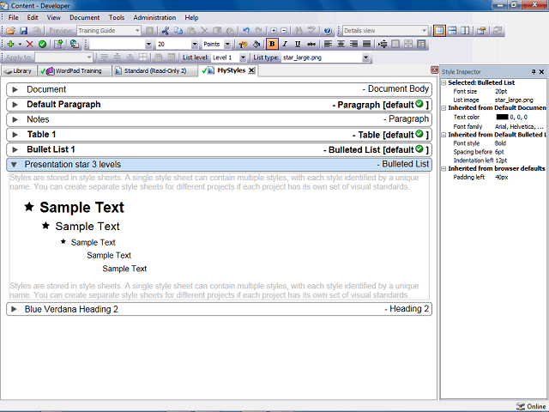This screenshot has width=549, height=412.
Task: Open the List level dropdown
Action: click(x=243, y=58)
